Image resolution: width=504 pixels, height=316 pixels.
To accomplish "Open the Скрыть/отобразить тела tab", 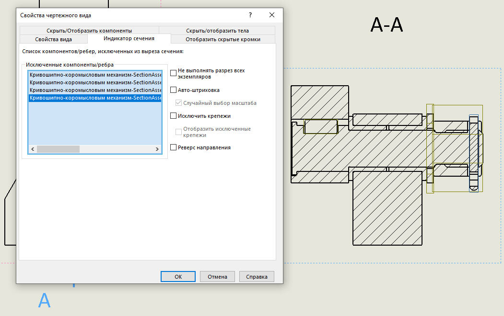I will [x=217, y=31].
